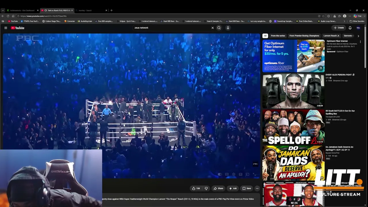Close the Kick Dashboard tab

tap(38, 10)
